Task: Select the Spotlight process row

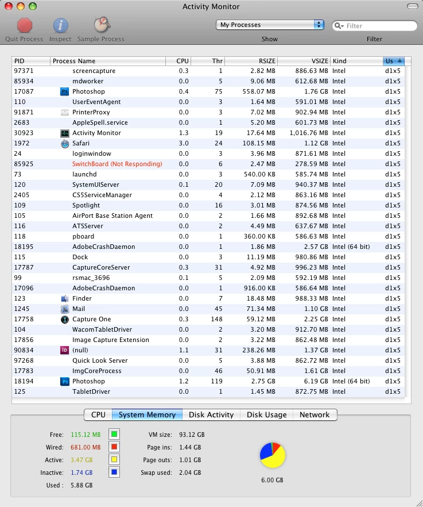Action: [x=208, y=205]
